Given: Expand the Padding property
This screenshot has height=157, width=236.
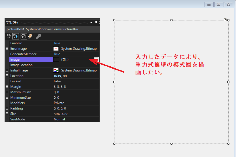Looking at the screenshot, I should tap(7, 108).
